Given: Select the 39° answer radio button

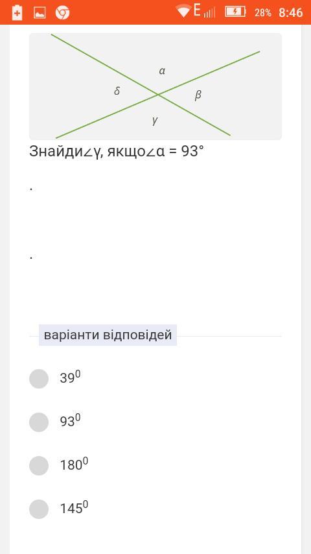Looking at the screenshot, I should coord(39,379).
